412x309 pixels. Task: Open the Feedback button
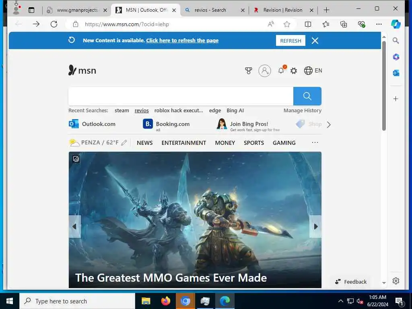click(350, 282)
